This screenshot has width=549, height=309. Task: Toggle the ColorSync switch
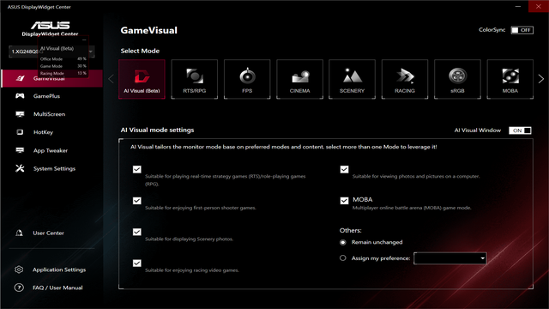tap(522, 30)
